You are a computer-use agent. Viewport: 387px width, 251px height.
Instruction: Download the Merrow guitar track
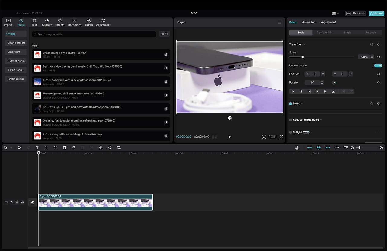pos(166,95)
